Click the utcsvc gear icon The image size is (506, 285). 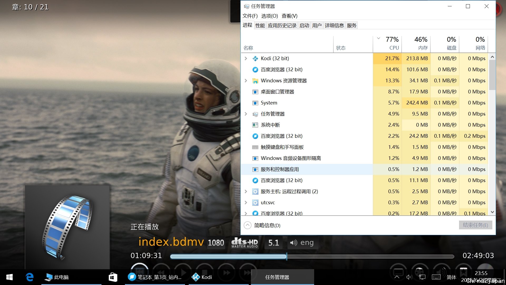point(255,202)
